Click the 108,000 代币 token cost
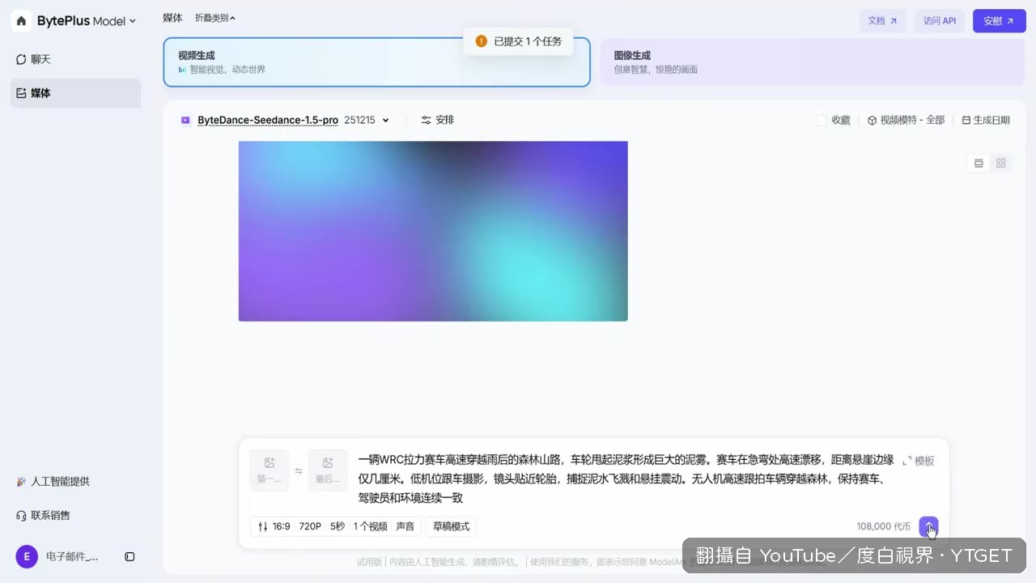1036x583 pixels. 883,526
